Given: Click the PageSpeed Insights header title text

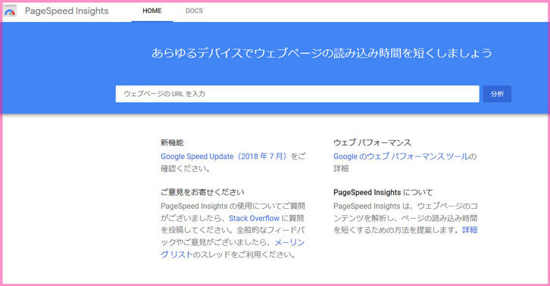Looking at the screenshot, I should pyautogui.click(x=67, y=11).
